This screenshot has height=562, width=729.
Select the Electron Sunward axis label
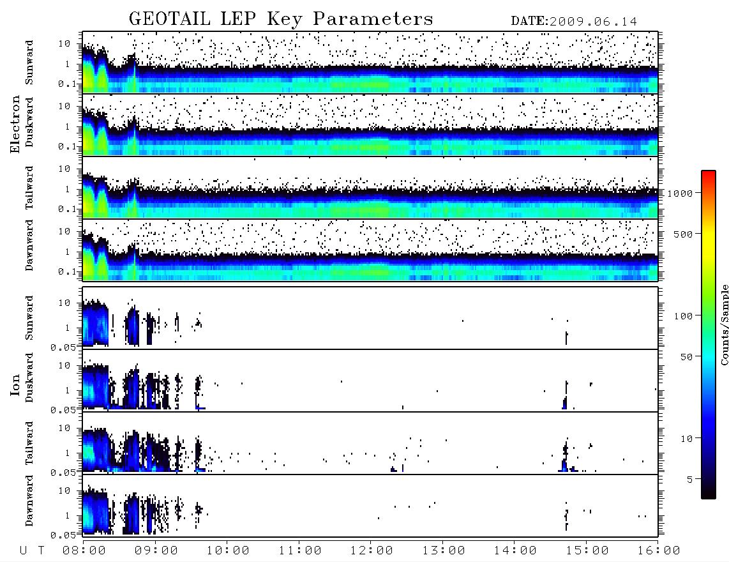[29, 63]
